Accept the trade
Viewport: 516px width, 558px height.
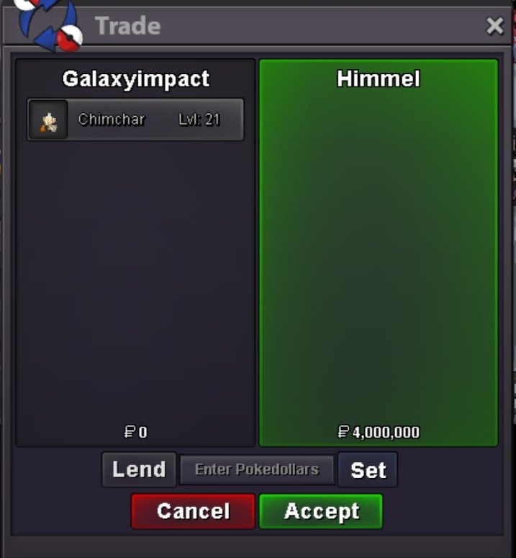coord(321,511)
